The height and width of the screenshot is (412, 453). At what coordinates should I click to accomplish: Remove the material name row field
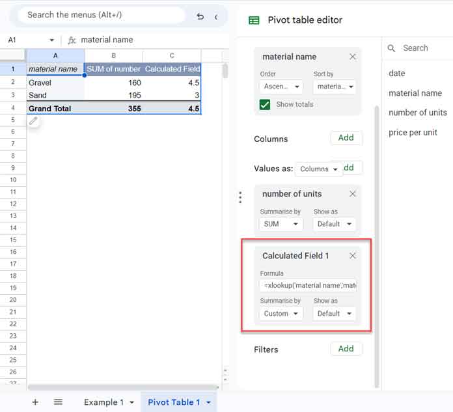(353, 57)
